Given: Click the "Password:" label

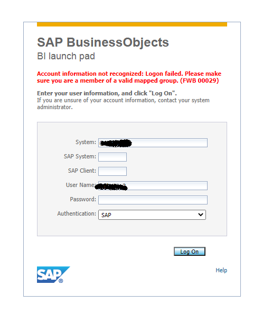Looking at the screenshot, I should 83,199.
